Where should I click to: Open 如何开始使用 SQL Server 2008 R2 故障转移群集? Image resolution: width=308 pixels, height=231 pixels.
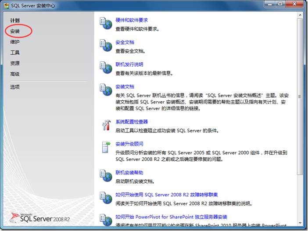coord(167,195)
